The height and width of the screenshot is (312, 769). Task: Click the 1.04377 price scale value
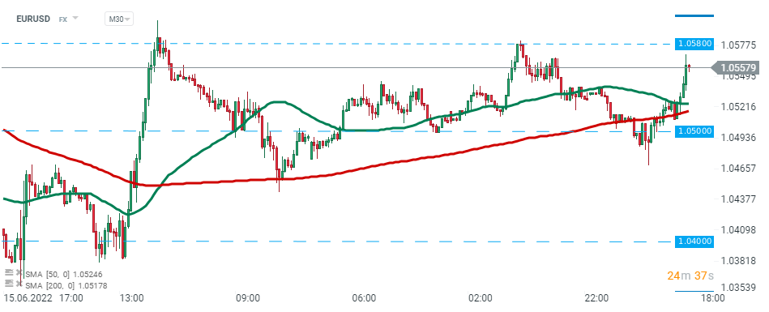tap(739, 199)
